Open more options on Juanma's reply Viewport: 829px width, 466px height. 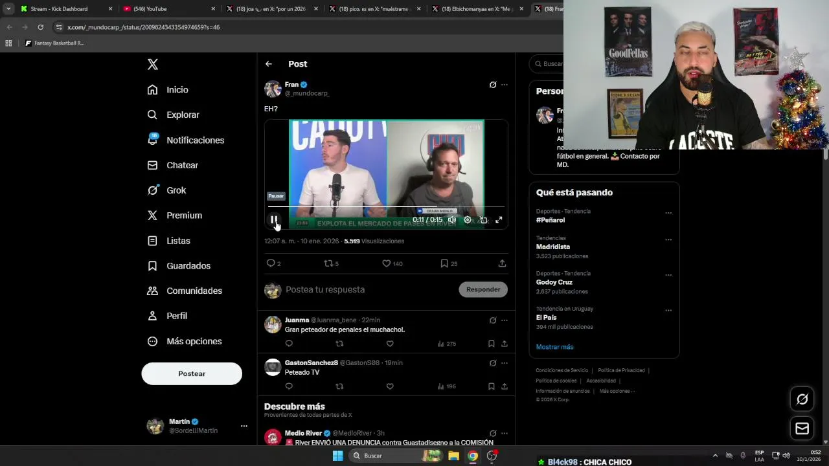[x=505, y=320]
